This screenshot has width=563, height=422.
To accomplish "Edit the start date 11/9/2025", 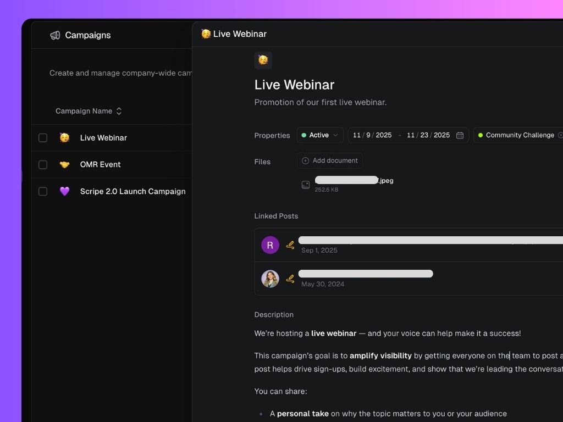I will (372, 135).
